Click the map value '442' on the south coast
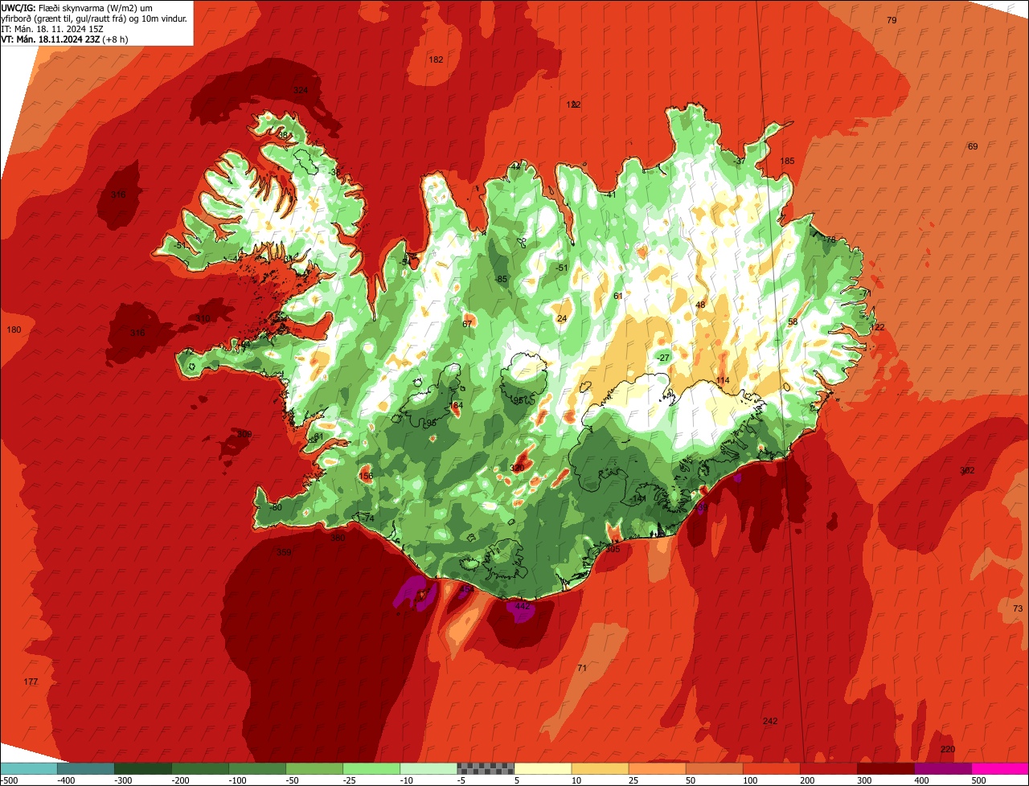The height and width of the screenshot is (786, 1029). (522, 606)
